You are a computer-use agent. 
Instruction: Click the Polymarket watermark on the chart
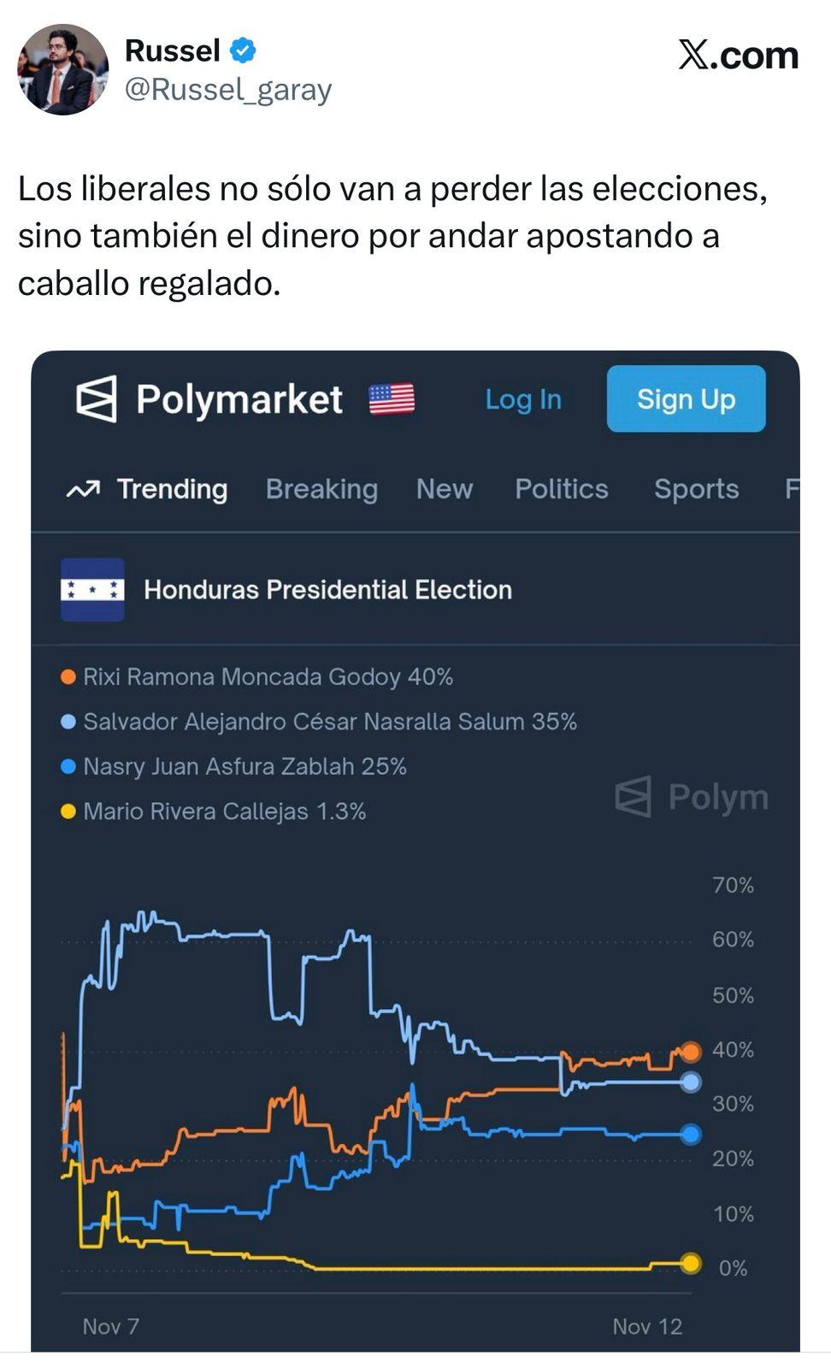pos(691,798)
